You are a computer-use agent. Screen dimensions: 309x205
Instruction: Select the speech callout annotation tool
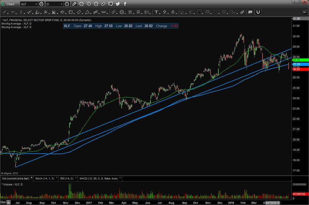[250, 12]
